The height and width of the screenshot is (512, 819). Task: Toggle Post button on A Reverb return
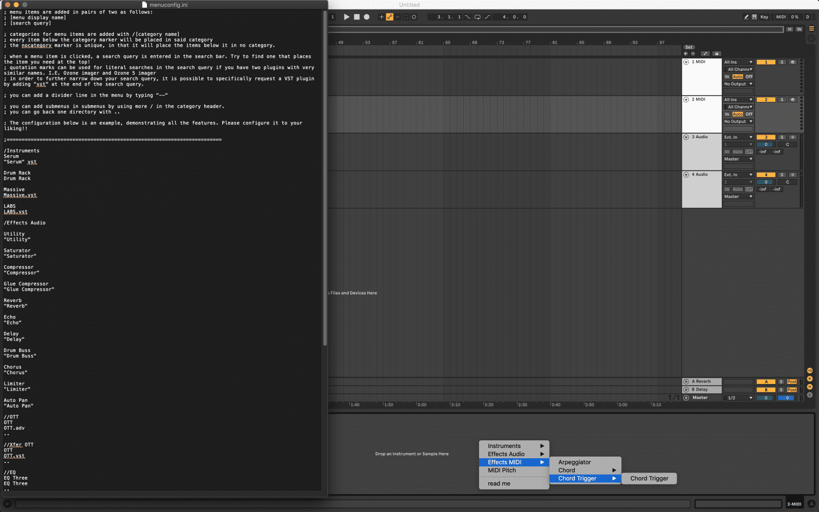(x=792, y=382)
